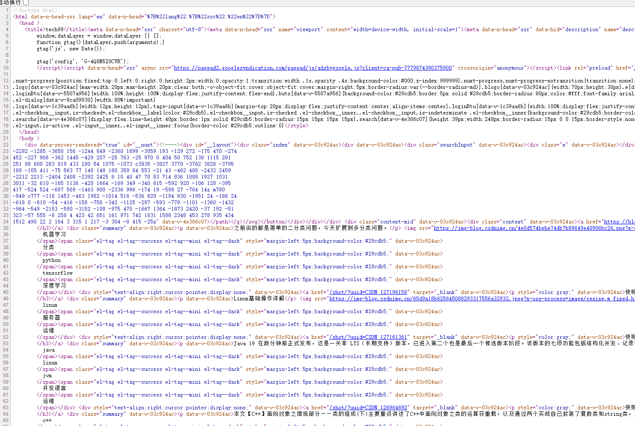Click the opening <head > tag text
Image resolution: width=635 pixels, height=426 pixels.
pos(29,23)
